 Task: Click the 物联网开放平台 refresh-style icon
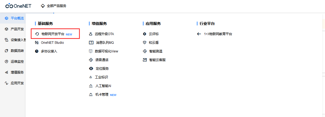click(37, 34)
